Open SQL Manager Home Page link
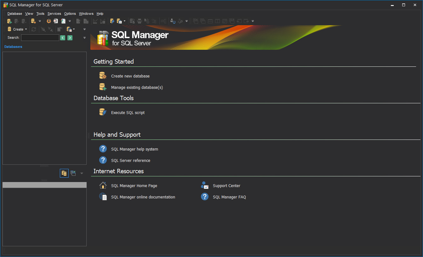 point(134,186)
